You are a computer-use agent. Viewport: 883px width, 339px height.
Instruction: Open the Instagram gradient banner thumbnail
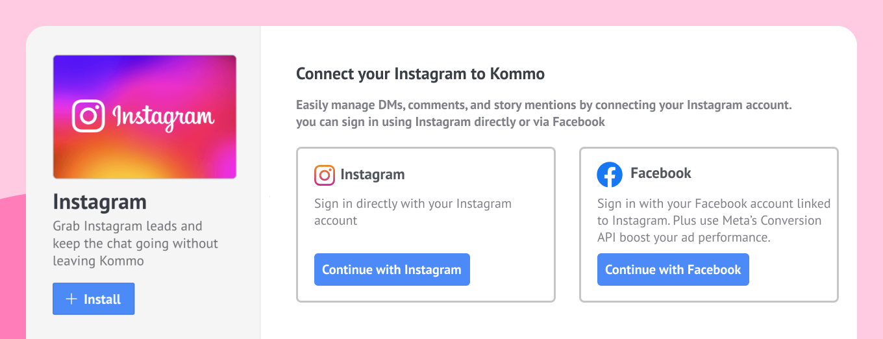click(145, 117)
